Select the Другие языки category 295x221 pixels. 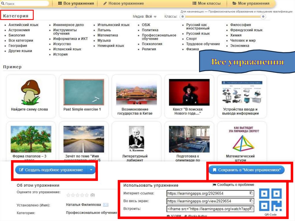(x=20, y=51)
